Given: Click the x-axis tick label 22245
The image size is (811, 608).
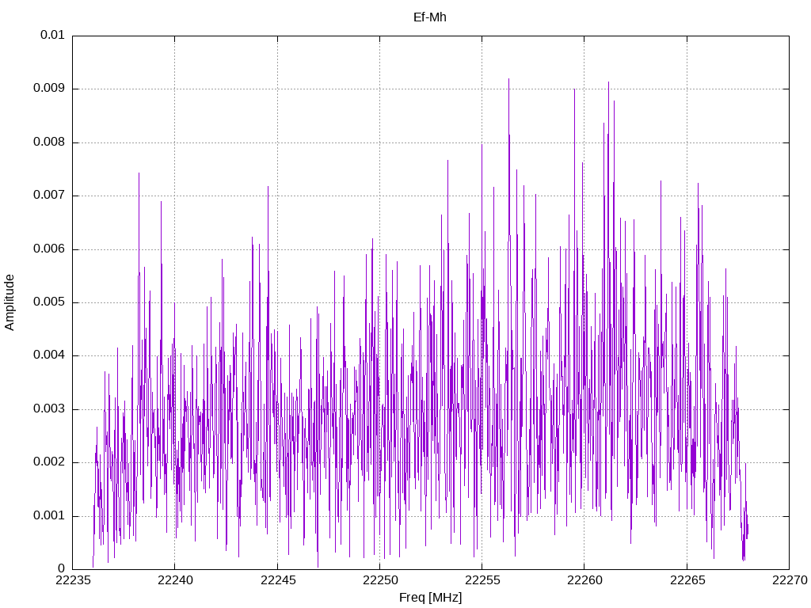Looking at the screenshot, I should [x=278, y=580].
